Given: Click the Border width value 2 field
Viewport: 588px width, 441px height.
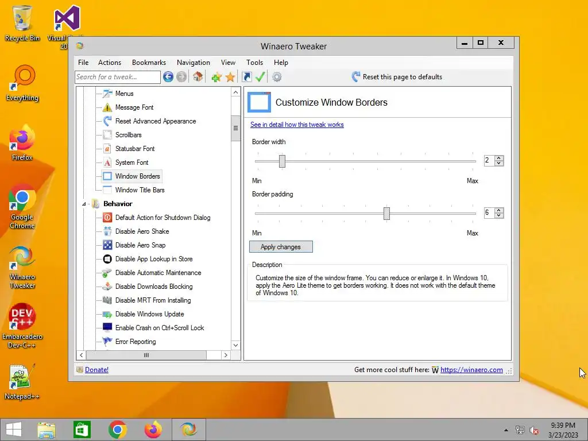Looking at the screenshot, I should click(489, 161).
